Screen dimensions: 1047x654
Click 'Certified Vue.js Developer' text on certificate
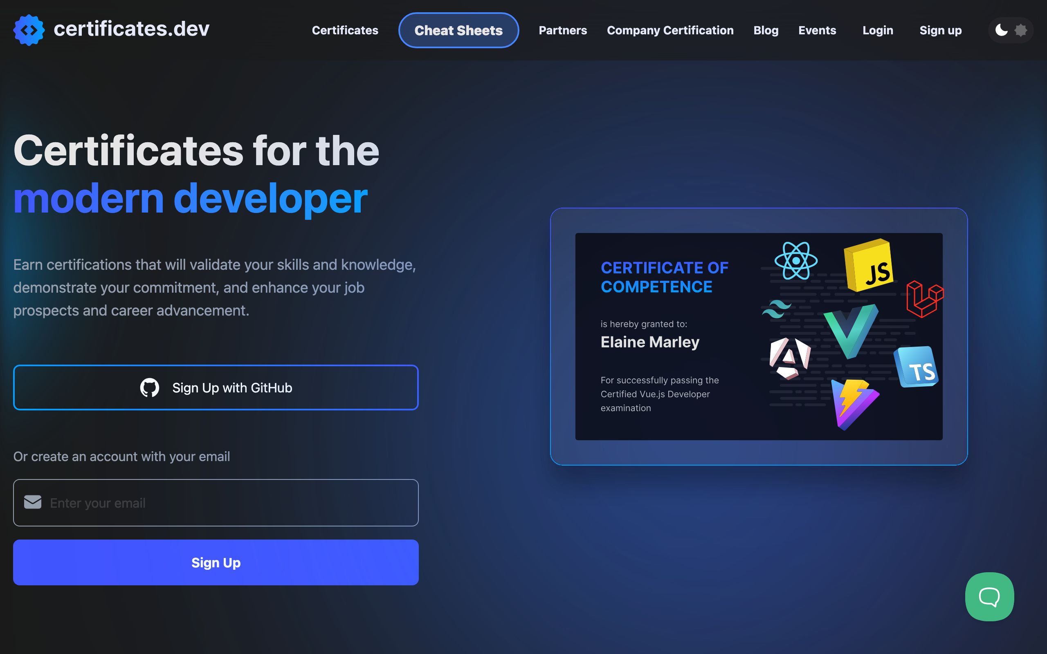point(655,394)
